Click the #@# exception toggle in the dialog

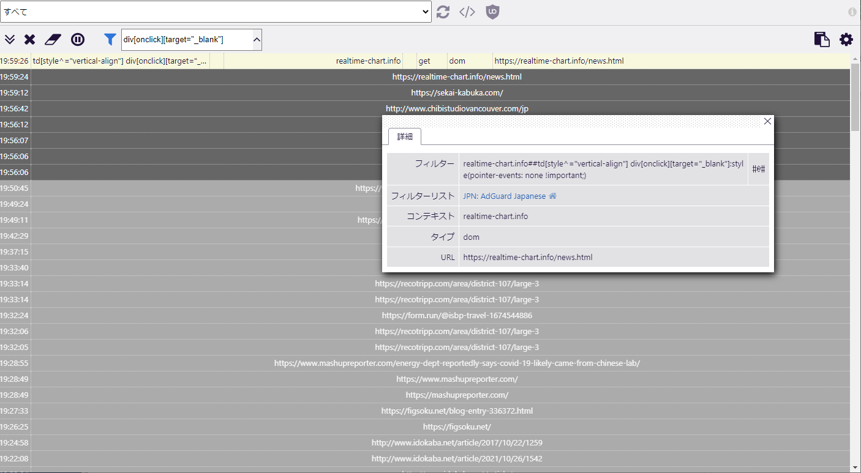(x=758, y=169)
